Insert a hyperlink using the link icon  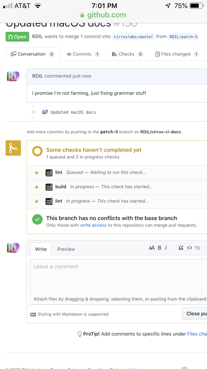click(x=198, y=248)
